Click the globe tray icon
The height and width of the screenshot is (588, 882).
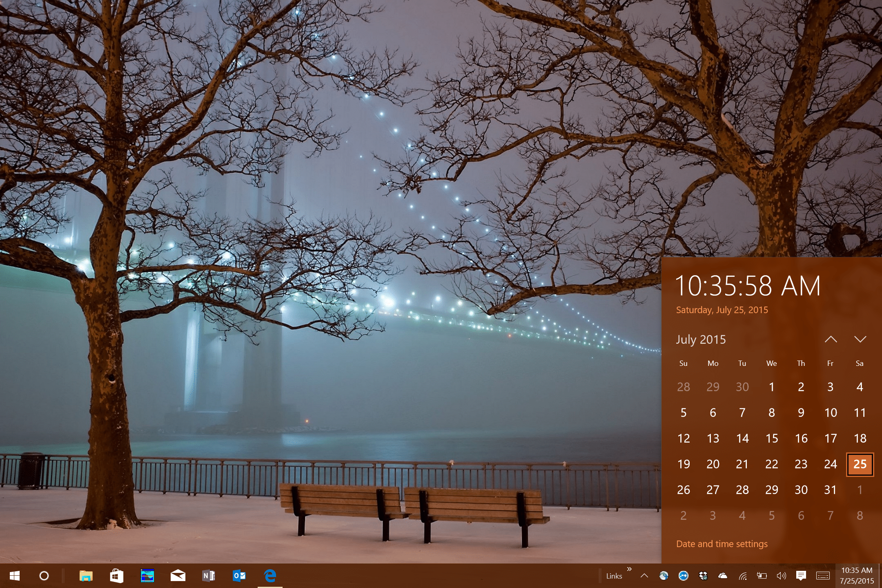coord(664,576)
